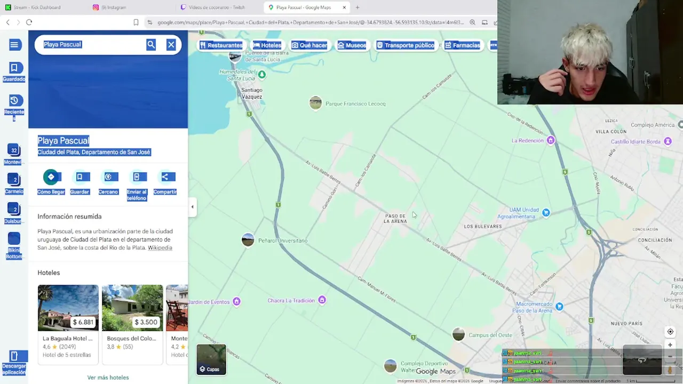Zoom in the map with the plus button

pyautogui.click(x=670, y=345)
